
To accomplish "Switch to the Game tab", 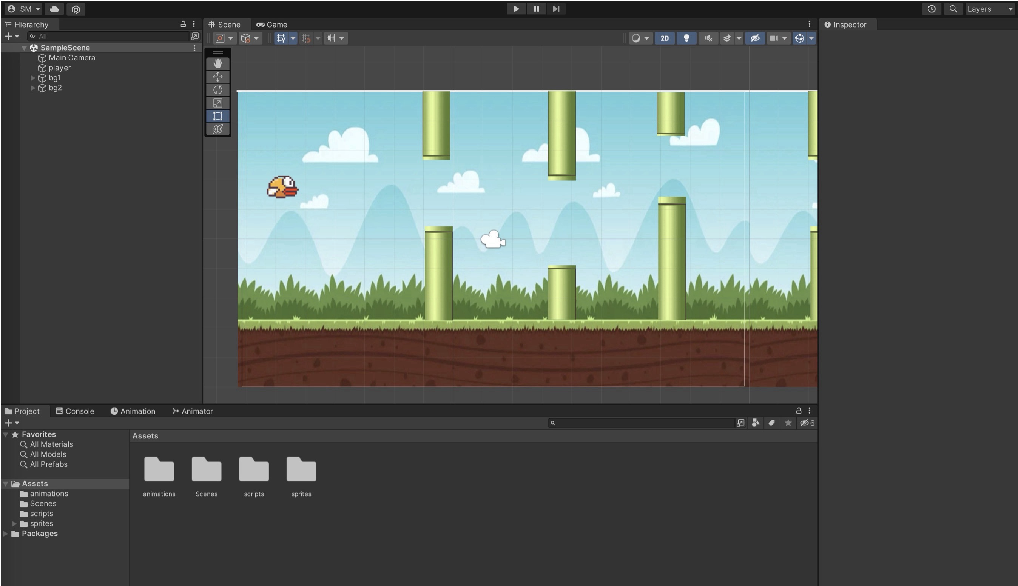I will pos(272,25).
